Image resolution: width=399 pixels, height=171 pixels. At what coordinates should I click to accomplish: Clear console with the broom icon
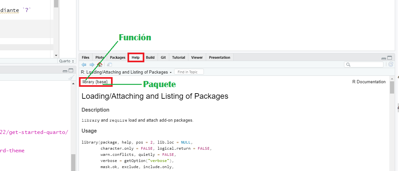(x=71, y=78)
